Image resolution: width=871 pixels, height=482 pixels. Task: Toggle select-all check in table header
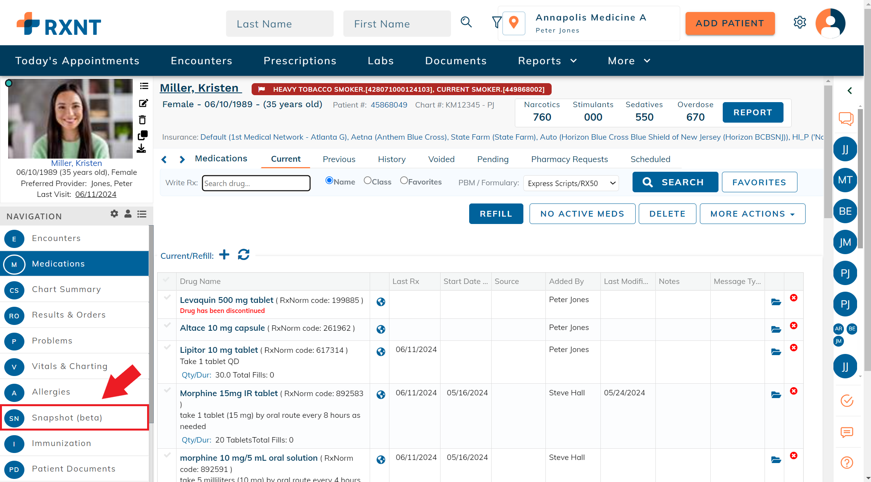(166, 279)
